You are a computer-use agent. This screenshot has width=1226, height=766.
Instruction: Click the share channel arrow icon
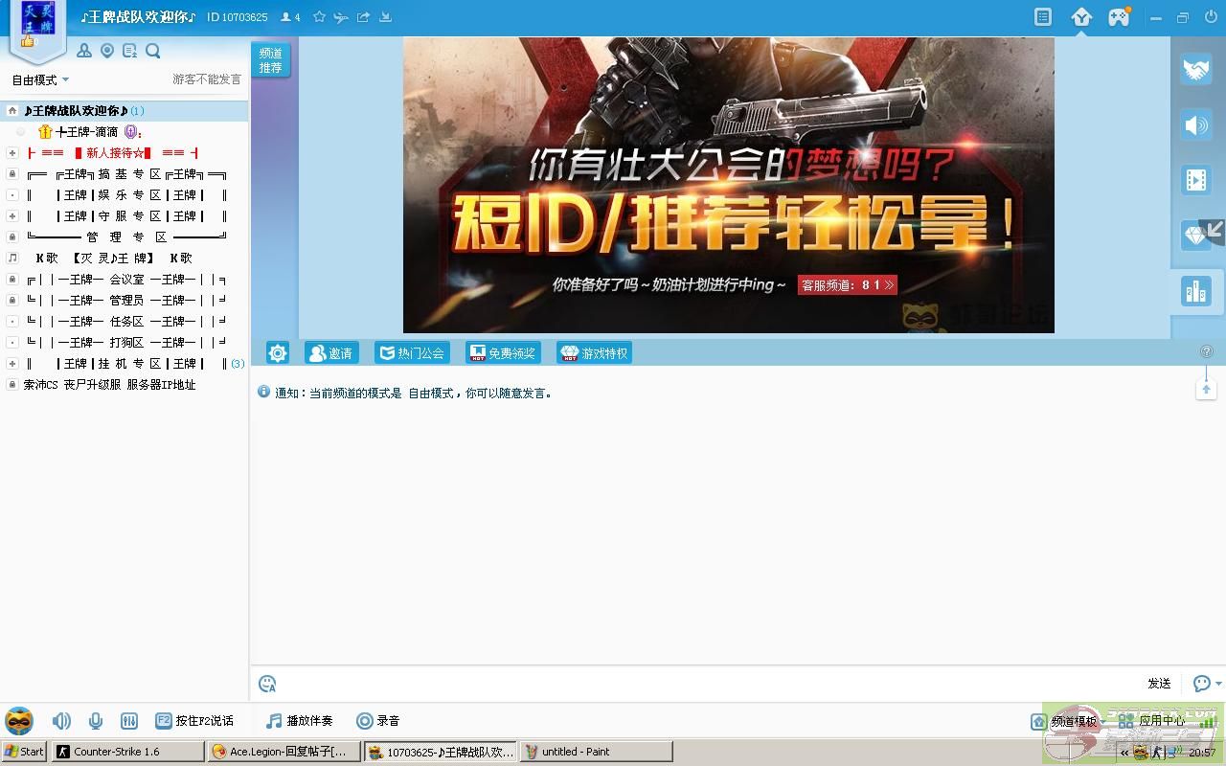363,17
